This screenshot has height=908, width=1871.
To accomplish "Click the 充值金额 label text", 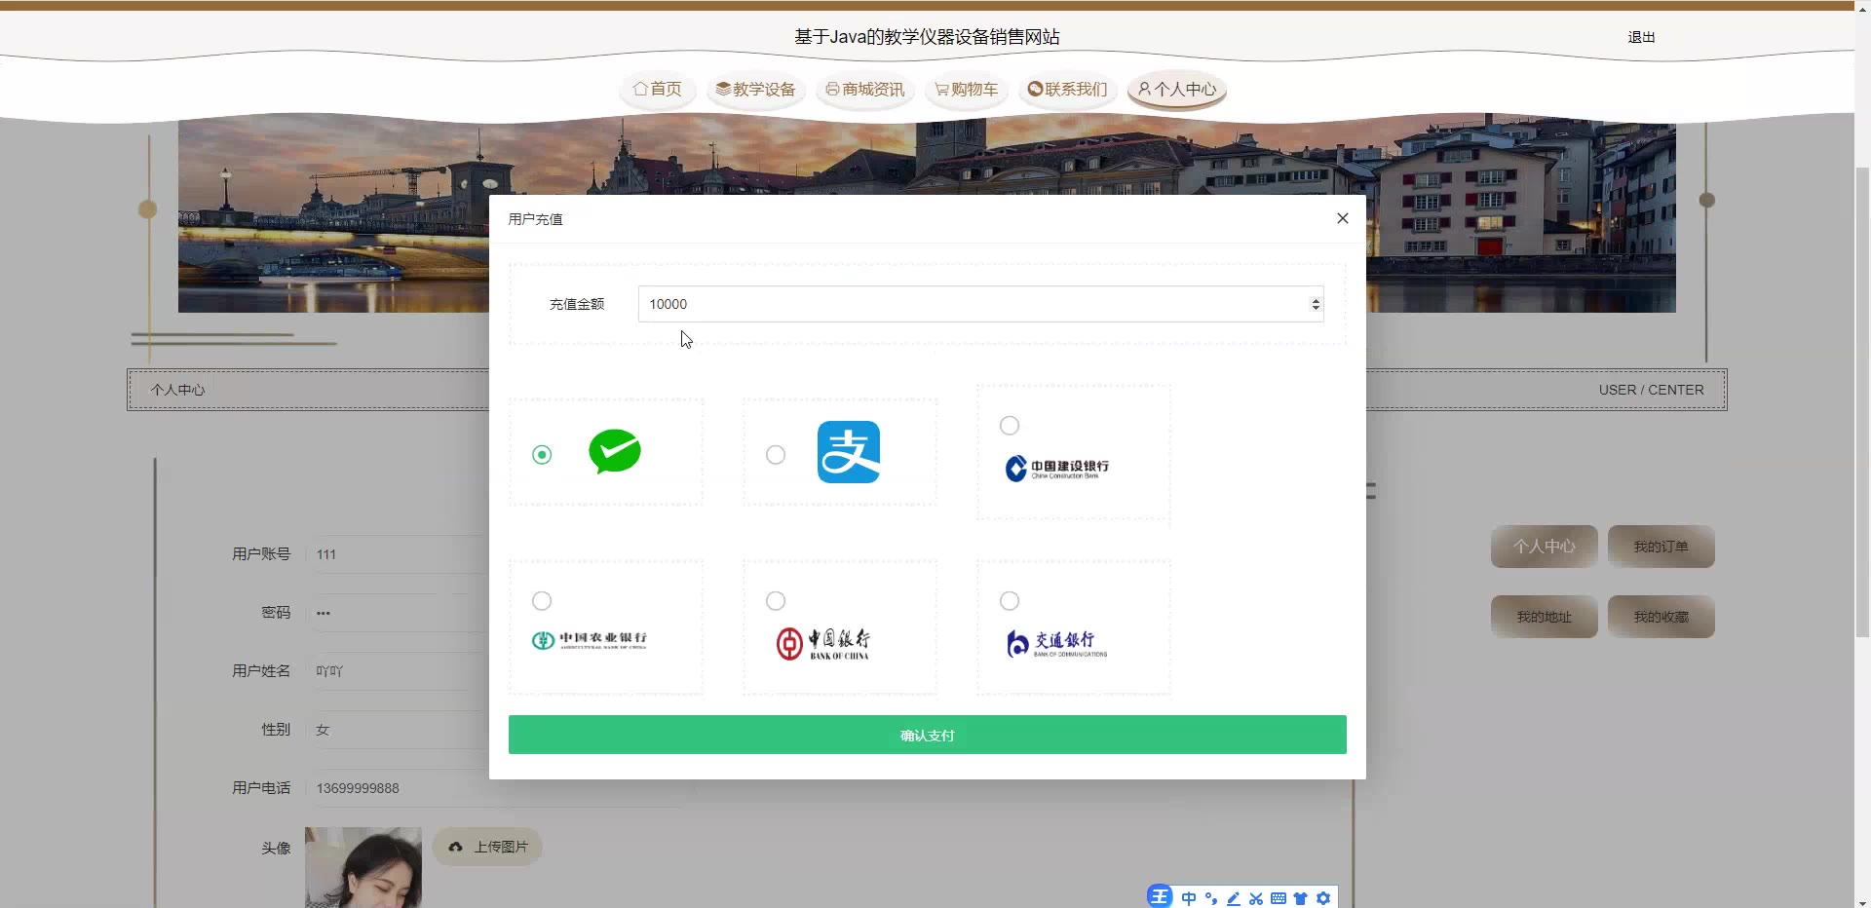I will [x=577, y=304].
